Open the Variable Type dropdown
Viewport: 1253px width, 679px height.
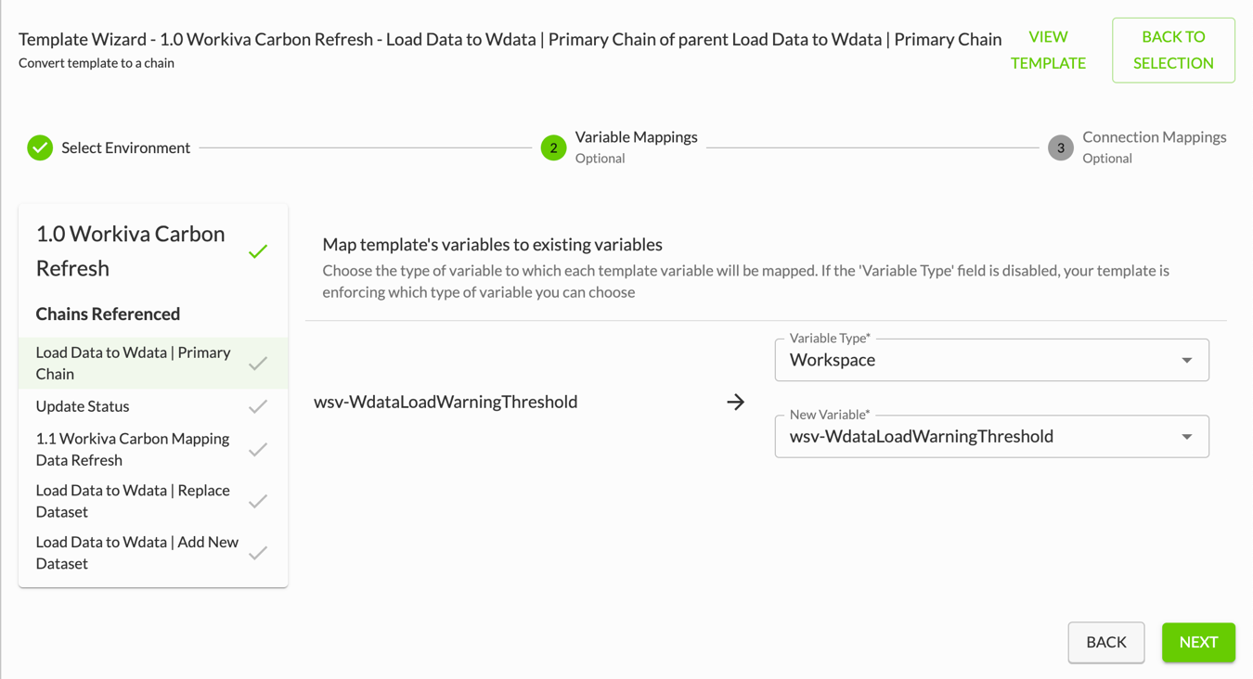tap(991, 360)
